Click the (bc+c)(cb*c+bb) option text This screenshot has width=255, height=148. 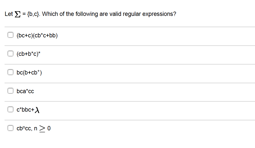[x=37, y=35]
